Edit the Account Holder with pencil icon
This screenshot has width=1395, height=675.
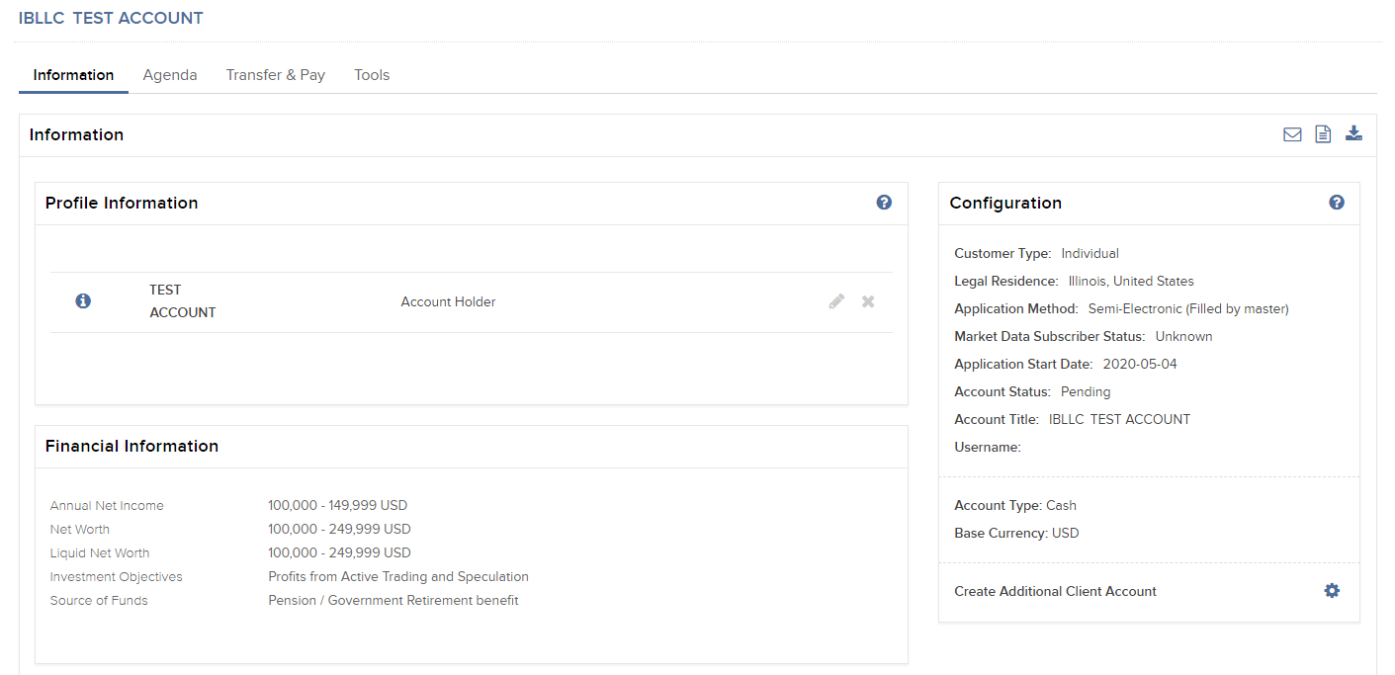836,300
